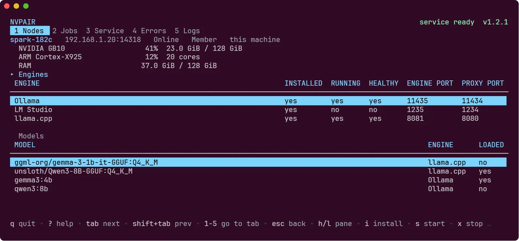Open the 2 Jobs tab
Image resolution: width=519 pixels, height=241 pixels.
65,31
